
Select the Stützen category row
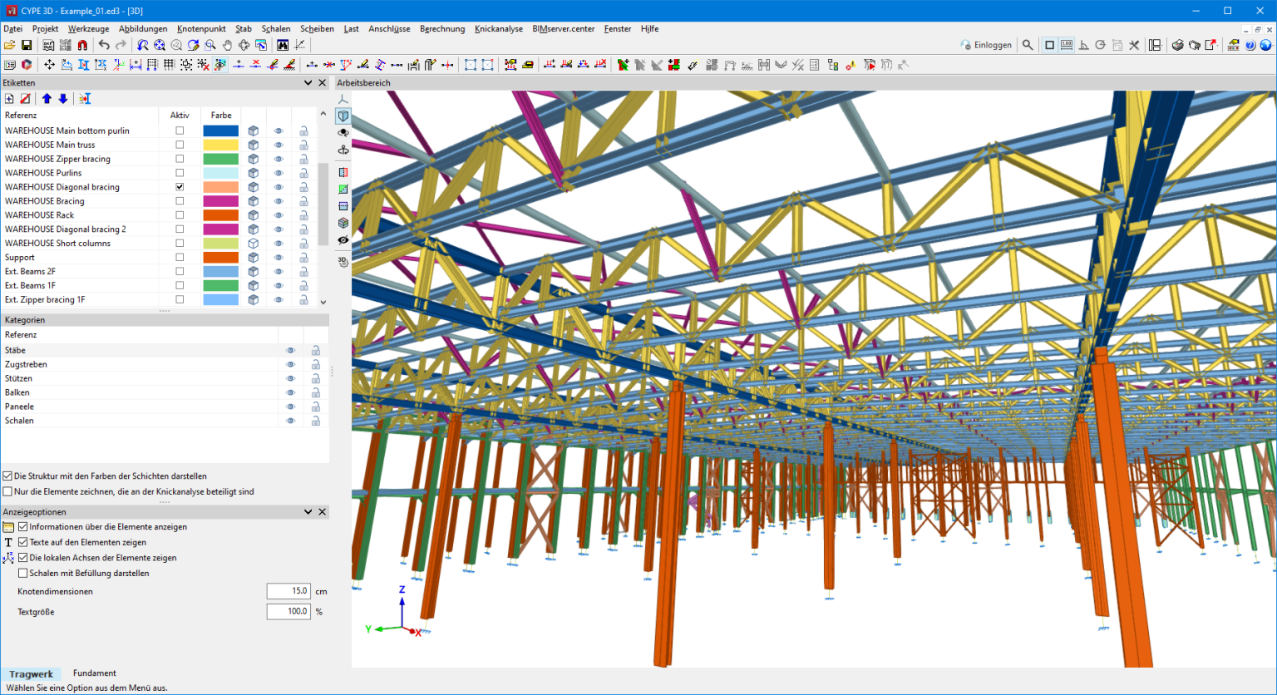[20, 378]
